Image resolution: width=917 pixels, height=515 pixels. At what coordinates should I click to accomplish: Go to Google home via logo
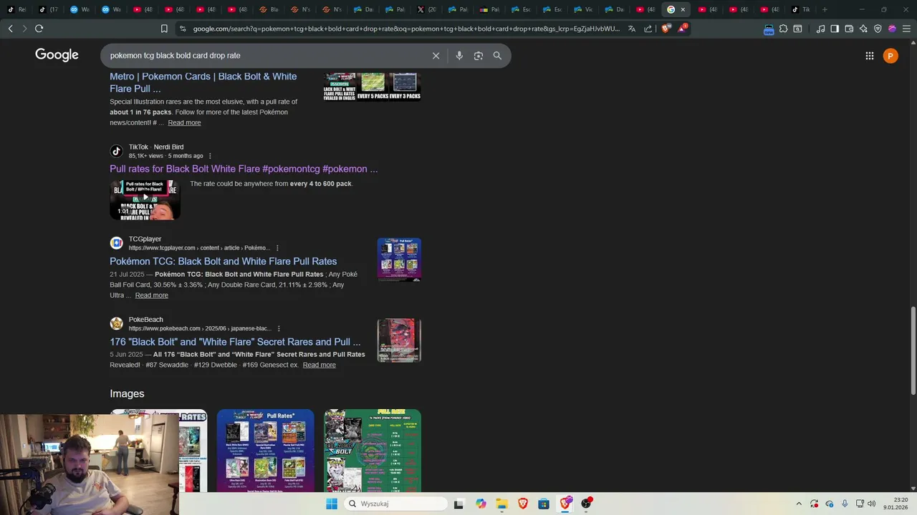[x=57, y=55]
